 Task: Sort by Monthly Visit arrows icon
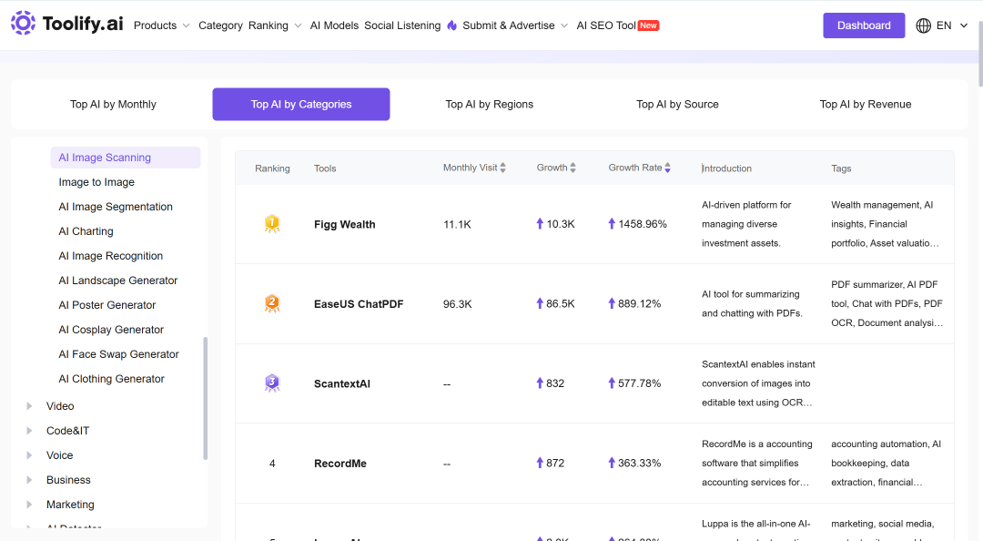(x=502, y=168)
